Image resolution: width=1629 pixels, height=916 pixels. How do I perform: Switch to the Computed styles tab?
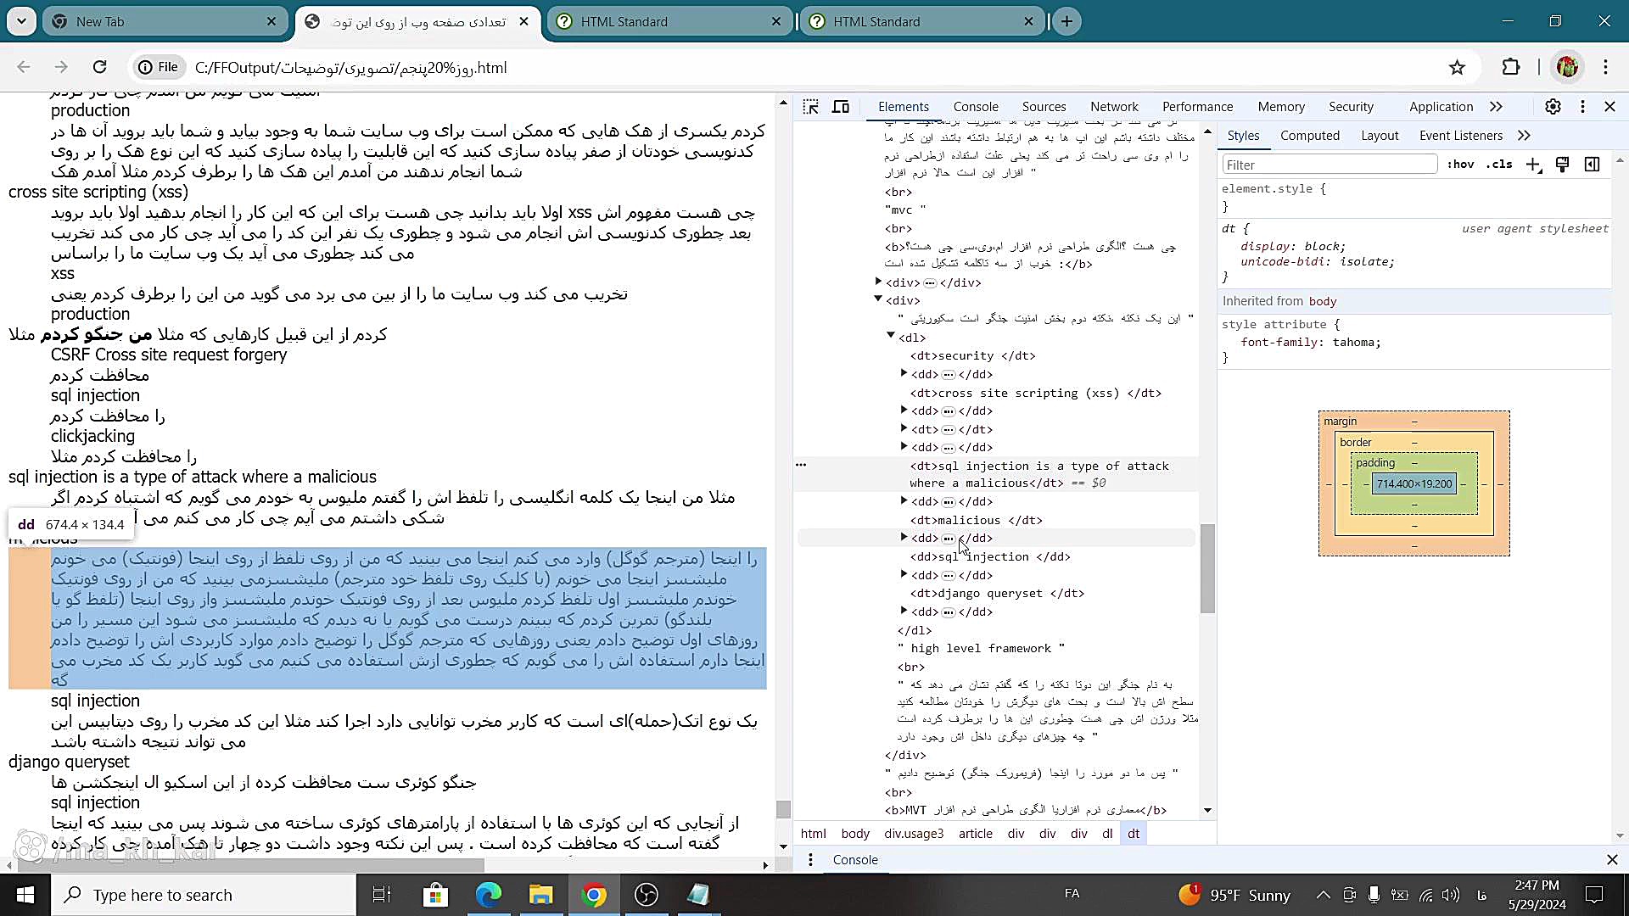click(x=1310, y=136)
